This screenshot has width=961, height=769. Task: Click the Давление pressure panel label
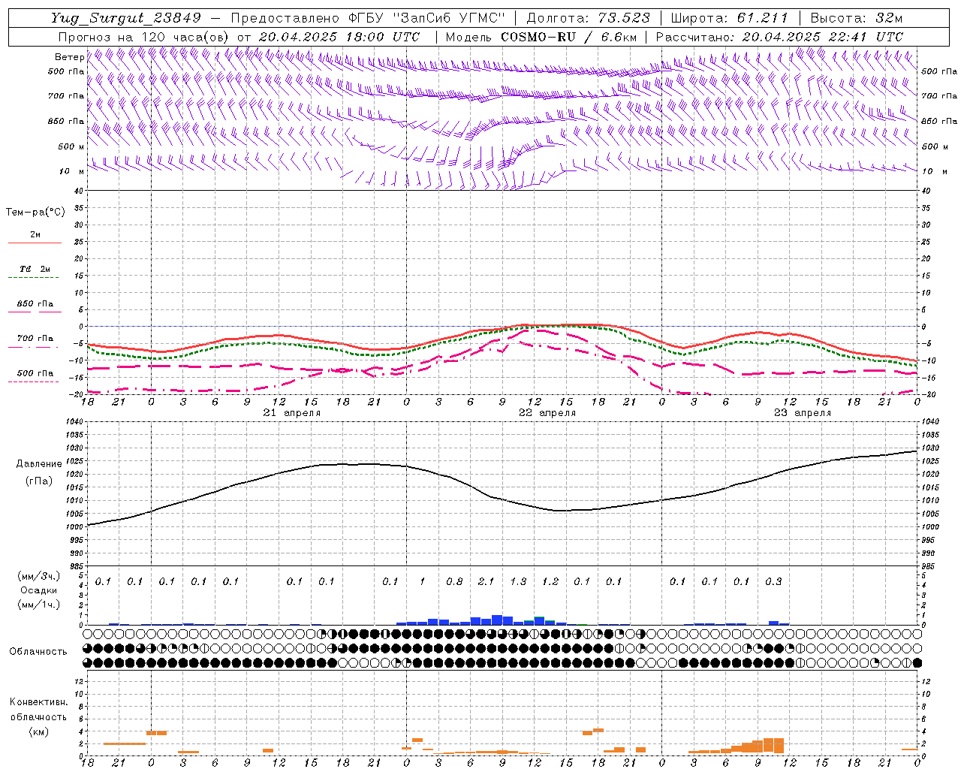click(39, 464)
